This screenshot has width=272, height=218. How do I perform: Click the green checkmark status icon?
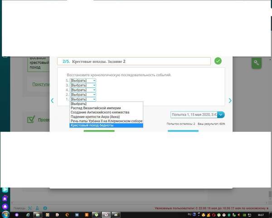[x=218, y=61]
